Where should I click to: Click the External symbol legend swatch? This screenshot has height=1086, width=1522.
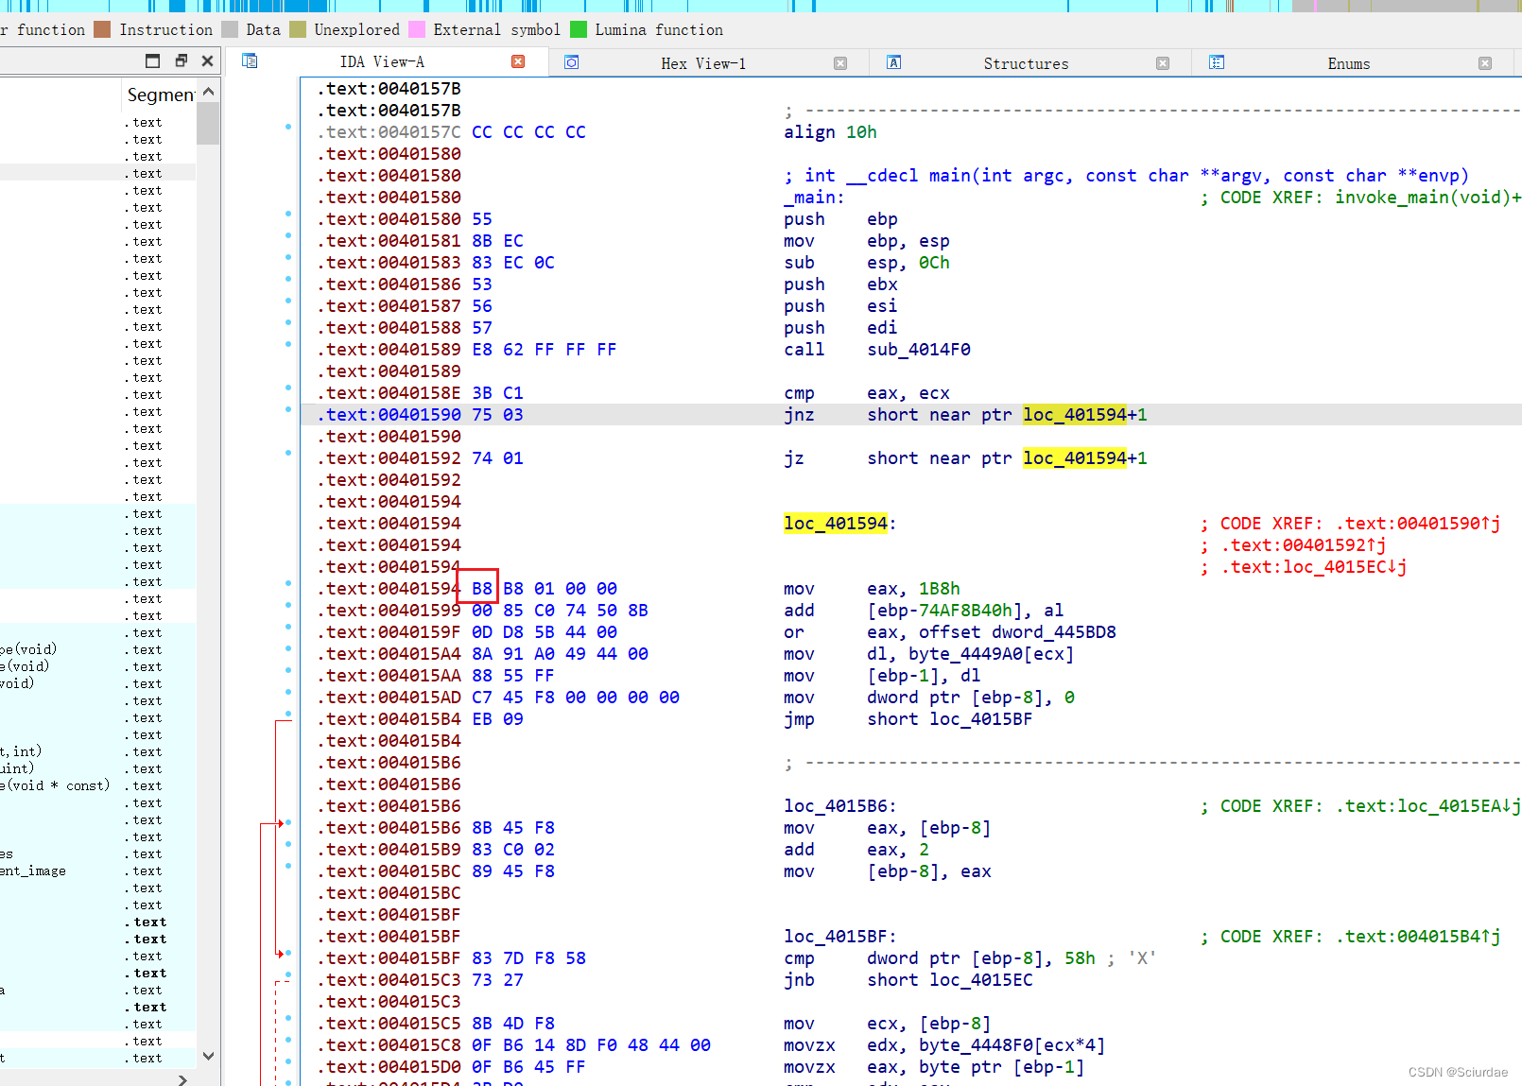click(417, 29)
